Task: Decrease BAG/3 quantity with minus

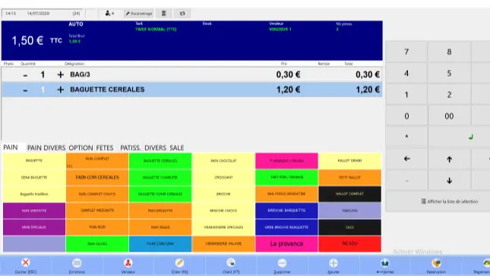Action: tap(25, 75)
